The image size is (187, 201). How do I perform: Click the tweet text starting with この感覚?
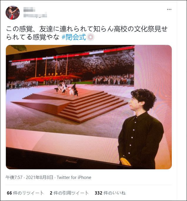pos(87,33)
